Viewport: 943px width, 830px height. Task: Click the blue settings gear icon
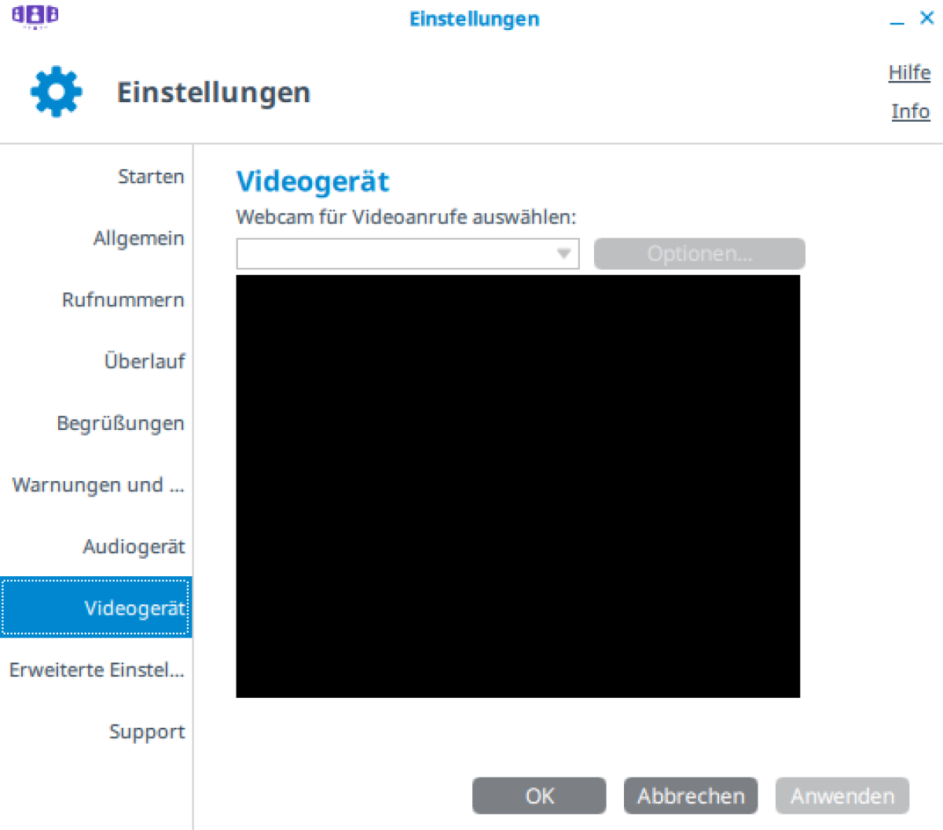56,92
